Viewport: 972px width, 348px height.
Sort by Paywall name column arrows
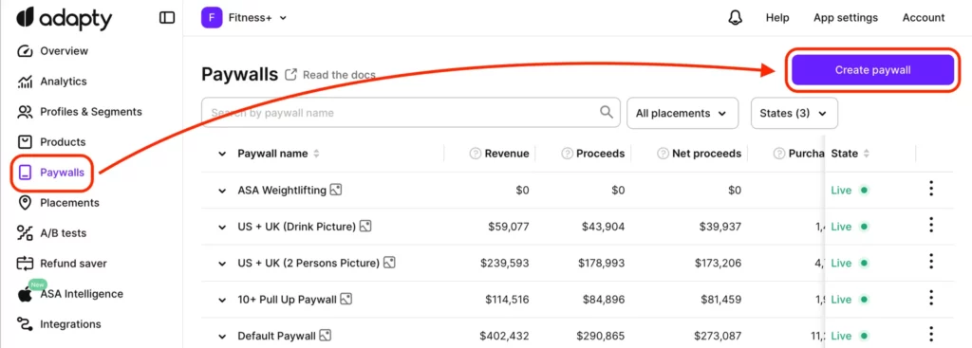pos(316,154)
